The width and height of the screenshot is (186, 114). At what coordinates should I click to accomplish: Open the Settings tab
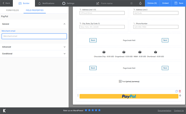68,3
